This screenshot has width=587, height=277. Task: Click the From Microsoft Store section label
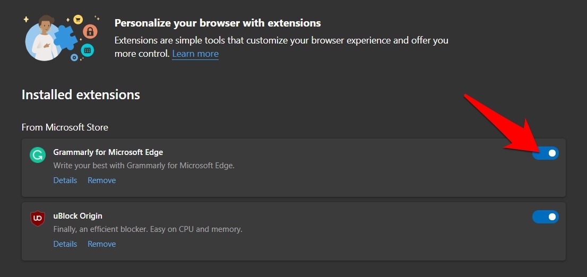pos(65,127)
